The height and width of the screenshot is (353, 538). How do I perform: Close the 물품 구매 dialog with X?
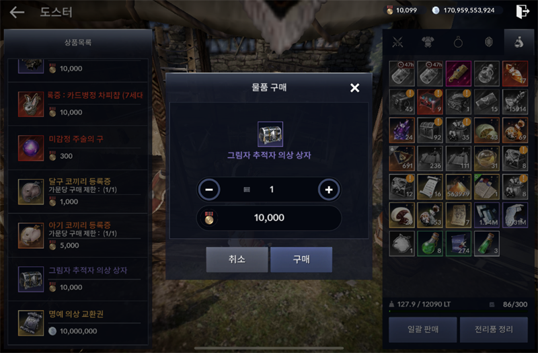pos(355,88)
